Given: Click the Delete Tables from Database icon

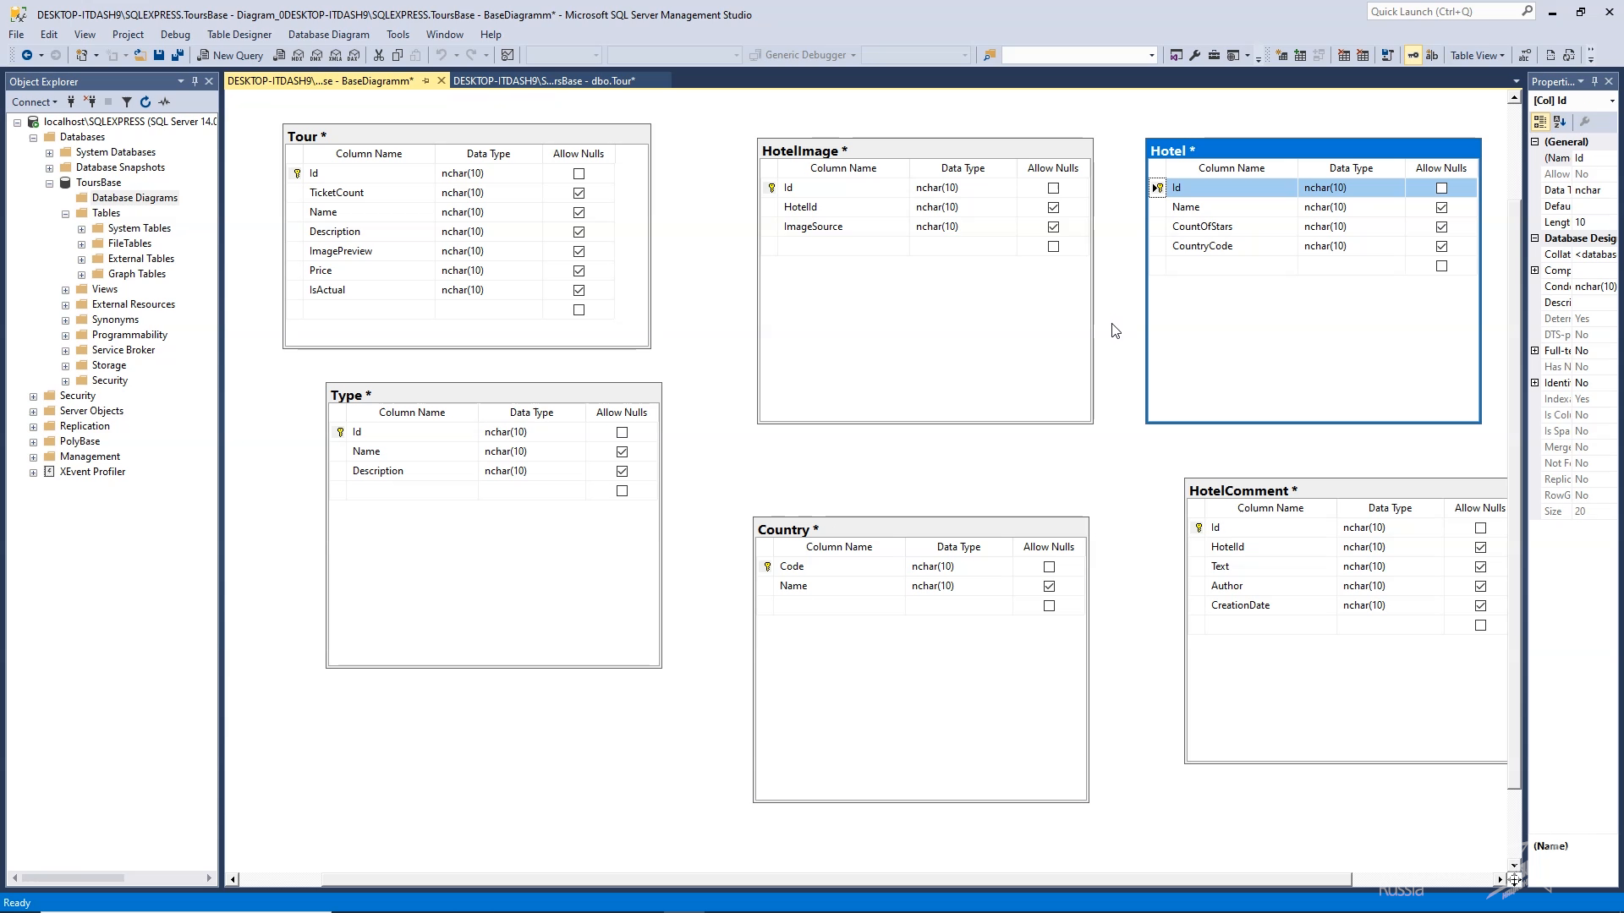Looking at the screenshot, I should tap(1343, 55).
